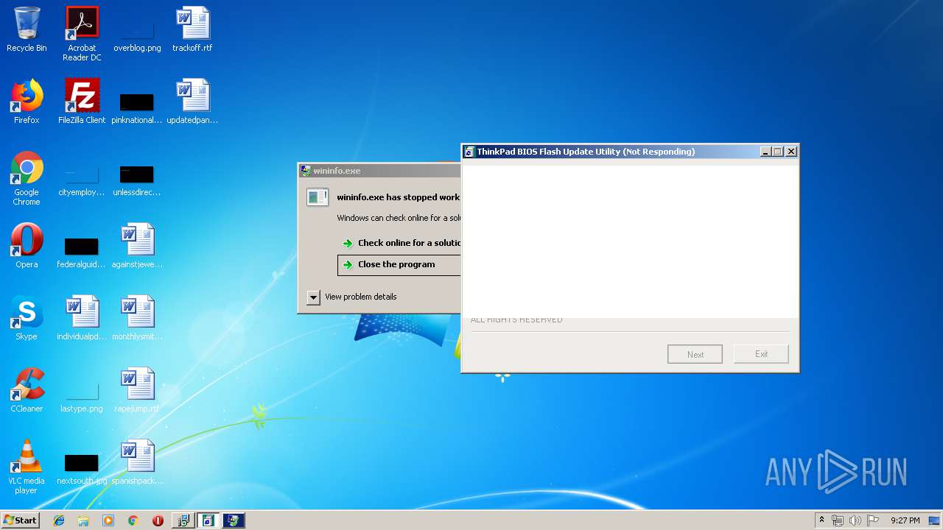Open the Recycle Bin desktop icon
This screenshot has width=943, height=530.
click(27, 29)
